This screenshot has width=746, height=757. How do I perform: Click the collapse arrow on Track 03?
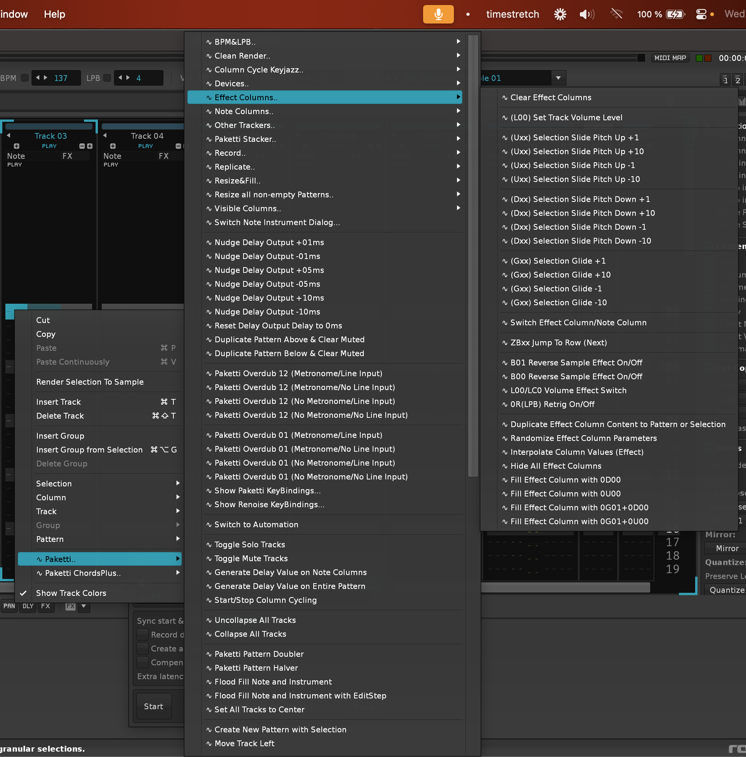pyautogui.click(x=8, y=136)
